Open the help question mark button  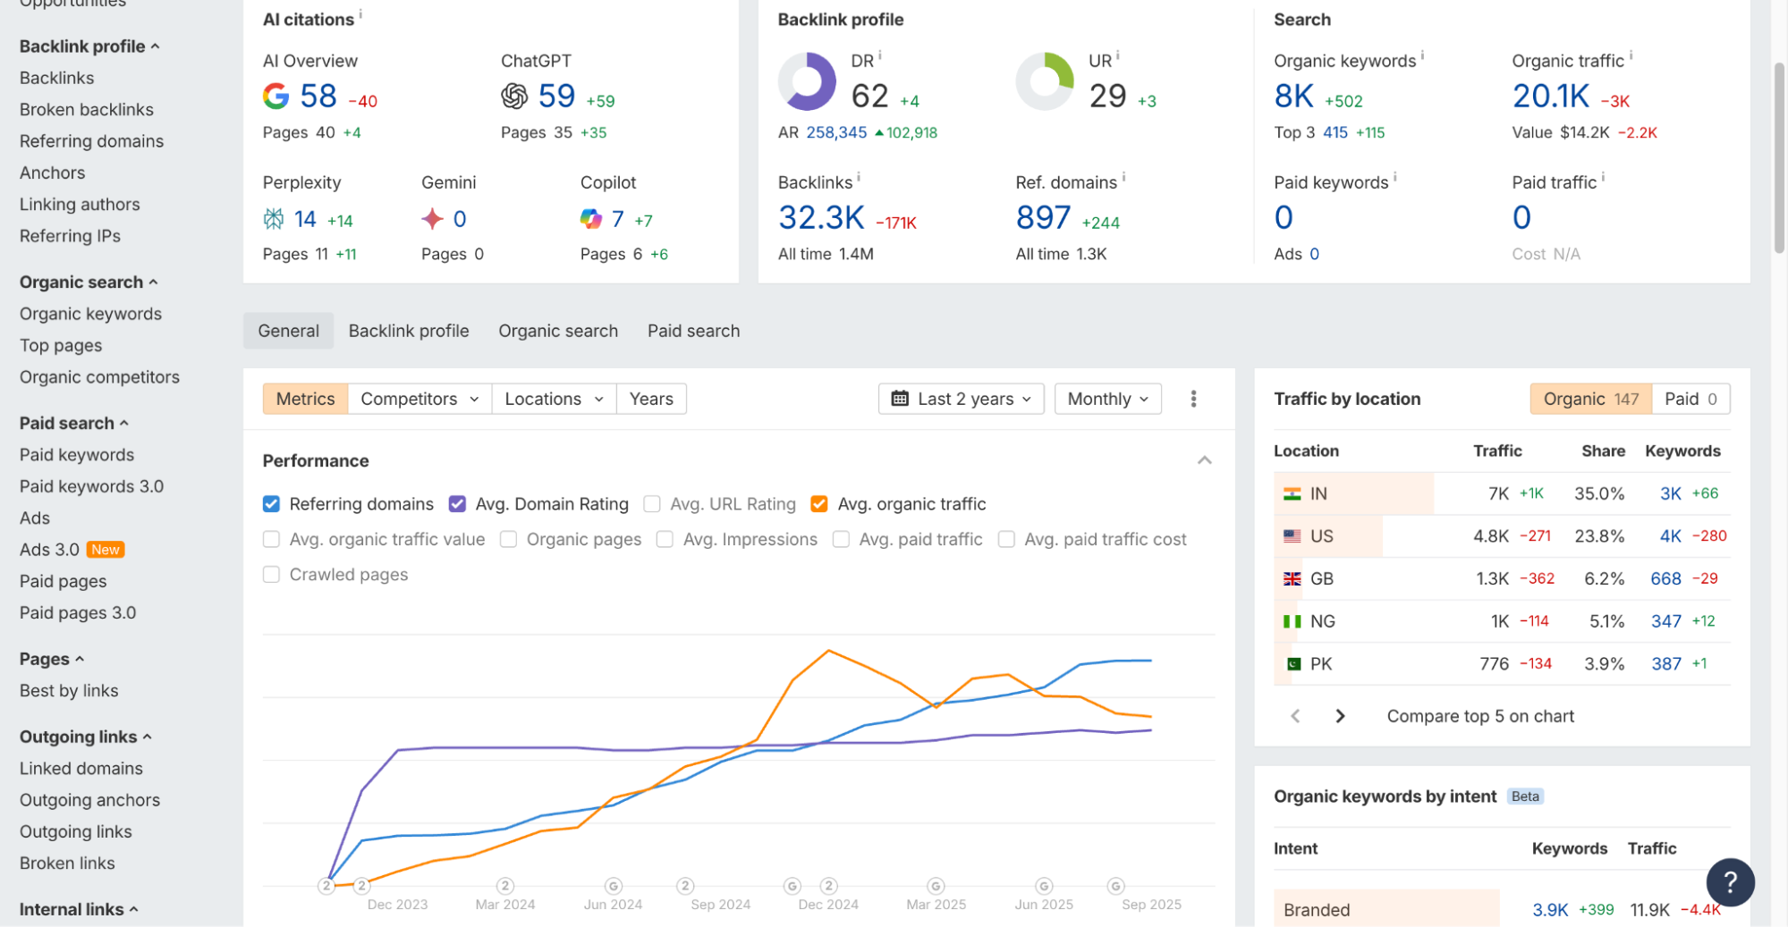pos(1730,882)
